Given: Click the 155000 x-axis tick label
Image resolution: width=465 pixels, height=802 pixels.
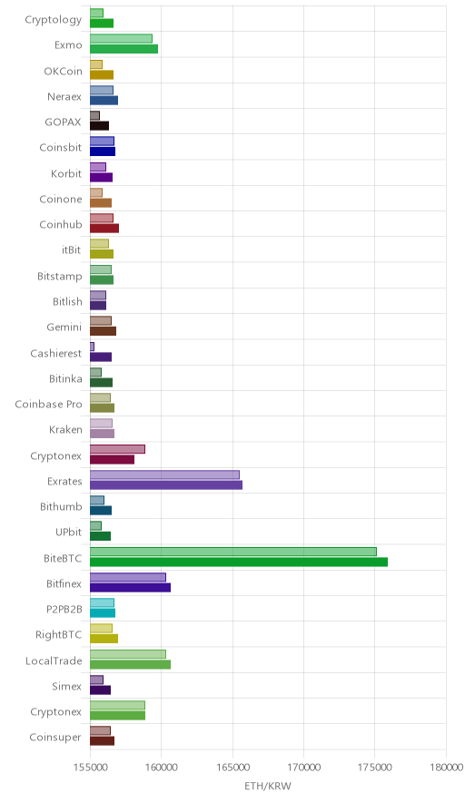Looking at the screenshot, I should (x=90, y=768).
